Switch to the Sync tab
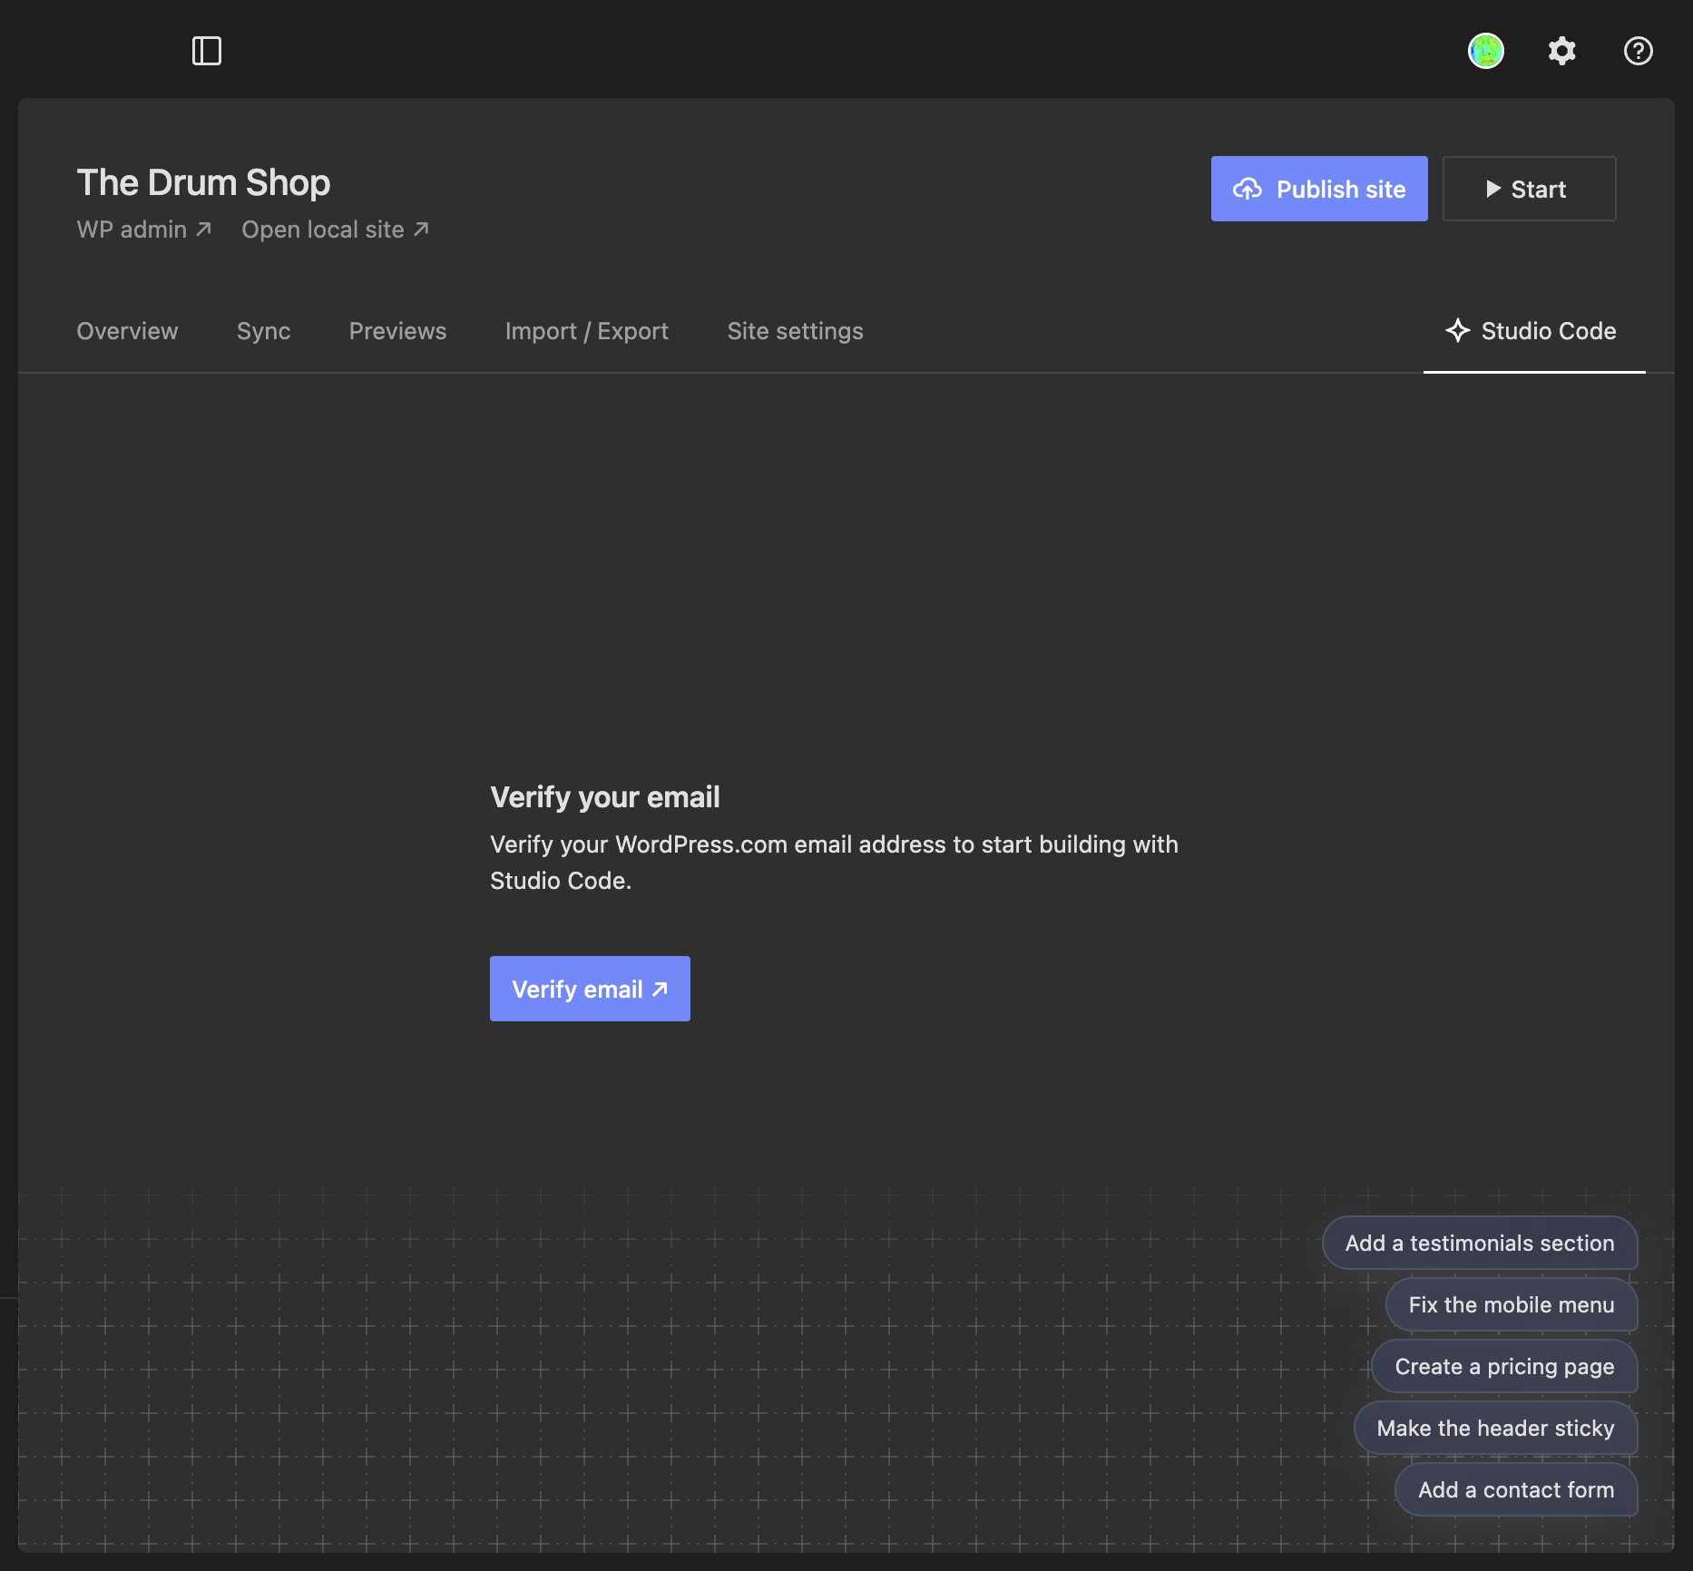1693x1571 pixels. (264, 331)
